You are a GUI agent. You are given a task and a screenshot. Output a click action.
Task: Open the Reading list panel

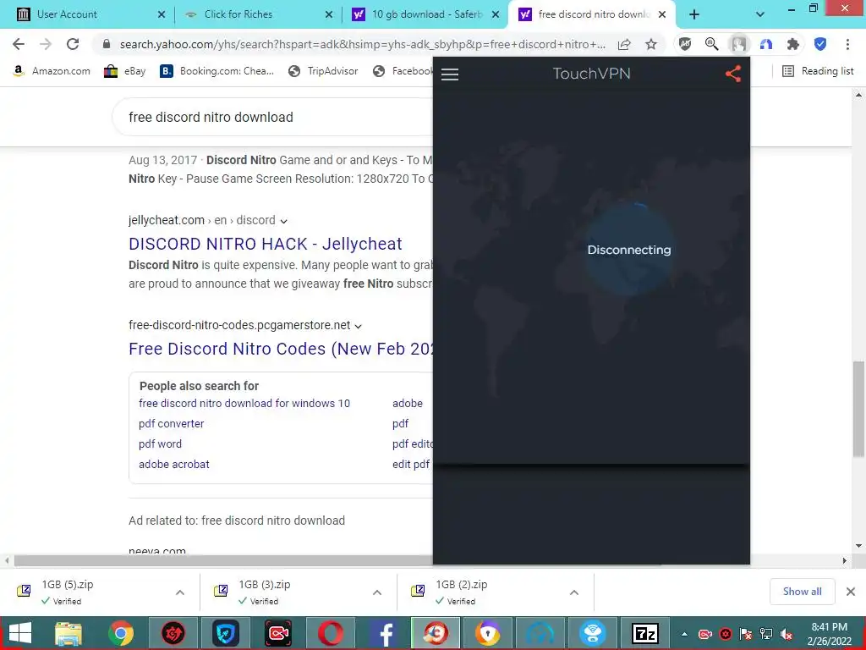click(x=818, y=71)
